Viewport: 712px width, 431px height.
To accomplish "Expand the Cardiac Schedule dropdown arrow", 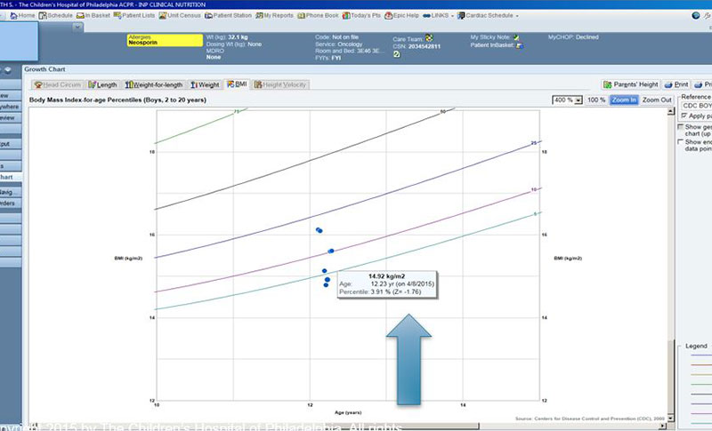I will (517, 16).
